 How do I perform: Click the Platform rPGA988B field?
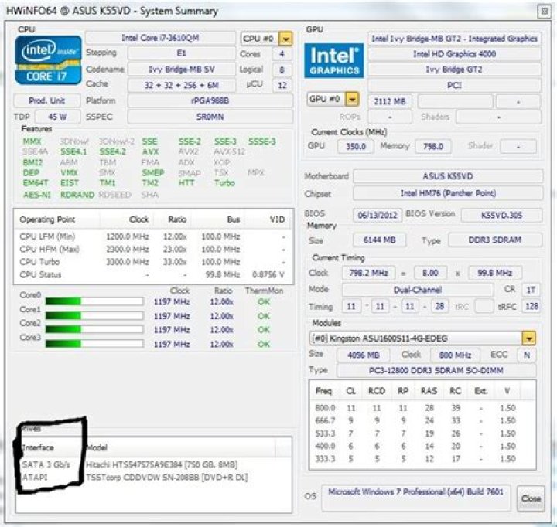coord(210,100)
